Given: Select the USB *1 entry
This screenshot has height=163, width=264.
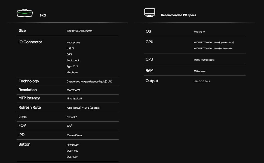Looking at the screenshot, I should click(x=70, y=48).
